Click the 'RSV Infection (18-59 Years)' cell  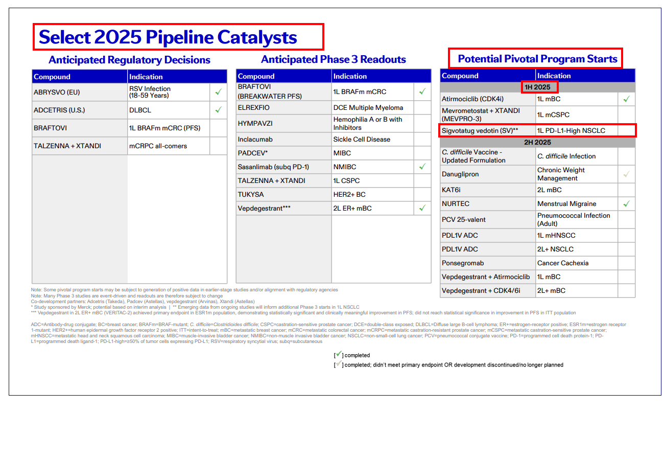click(169, 93)
